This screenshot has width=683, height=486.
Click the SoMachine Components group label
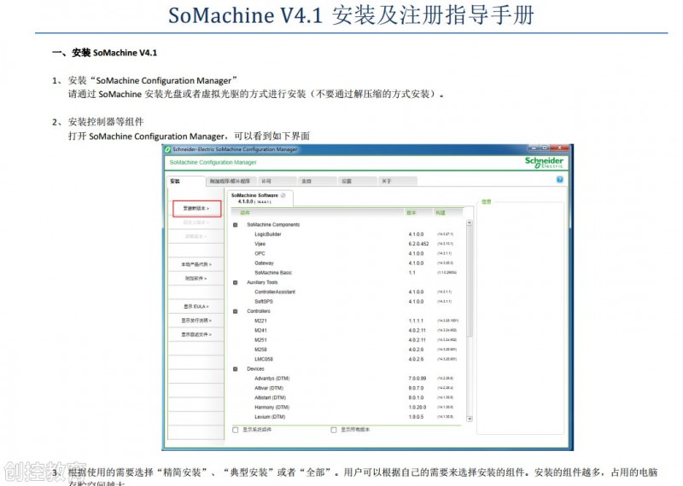tap(273, 225)
